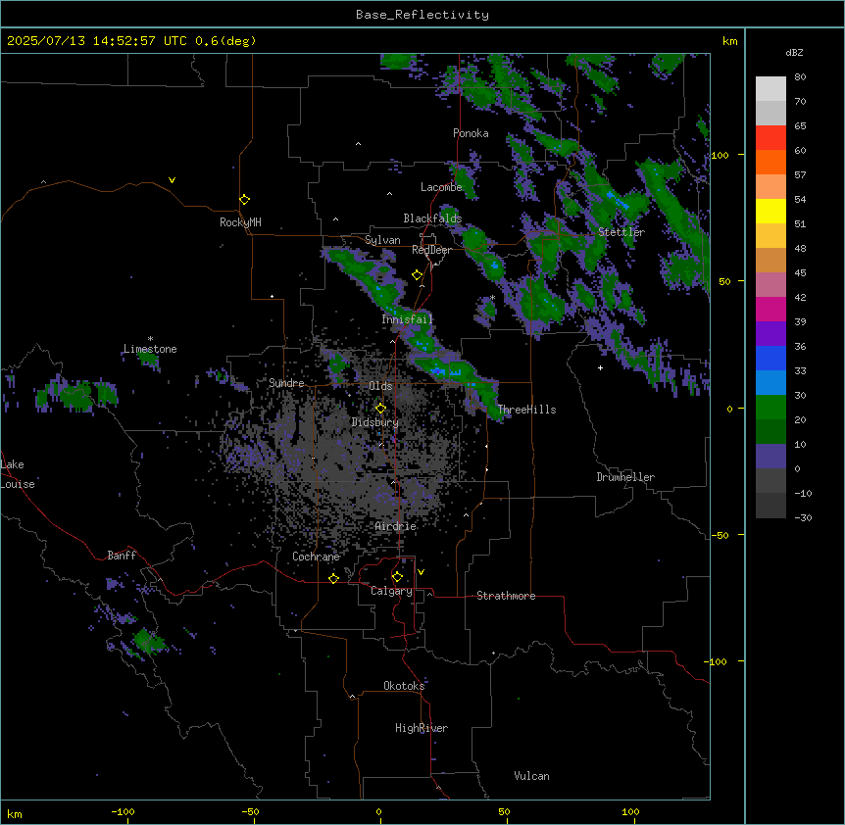845x825 pixels.
Task: Click the Calgary city label
Action: [391, 591]
